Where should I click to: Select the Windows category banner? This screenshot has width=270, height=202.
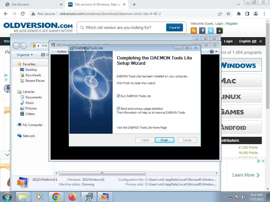click(241, 65)
